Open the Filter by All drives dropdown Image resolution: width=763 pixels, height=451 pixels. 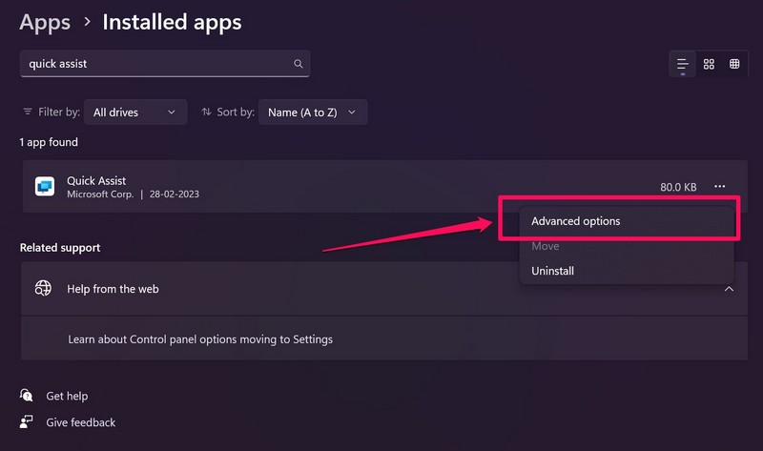point(134,113)
